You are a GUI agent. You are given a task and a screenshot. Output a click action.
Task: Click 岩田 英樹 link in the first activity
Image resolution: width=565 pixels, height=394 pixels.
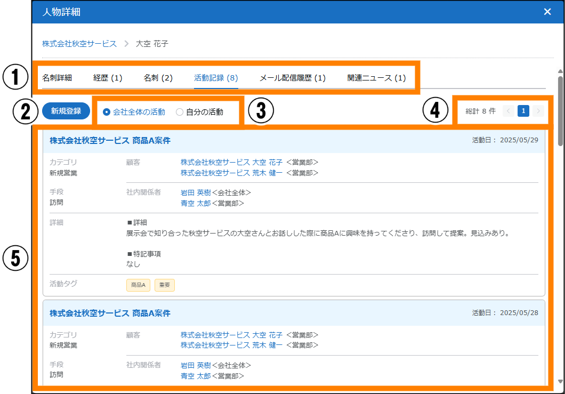pyautogui.click(x=196, y=192)
